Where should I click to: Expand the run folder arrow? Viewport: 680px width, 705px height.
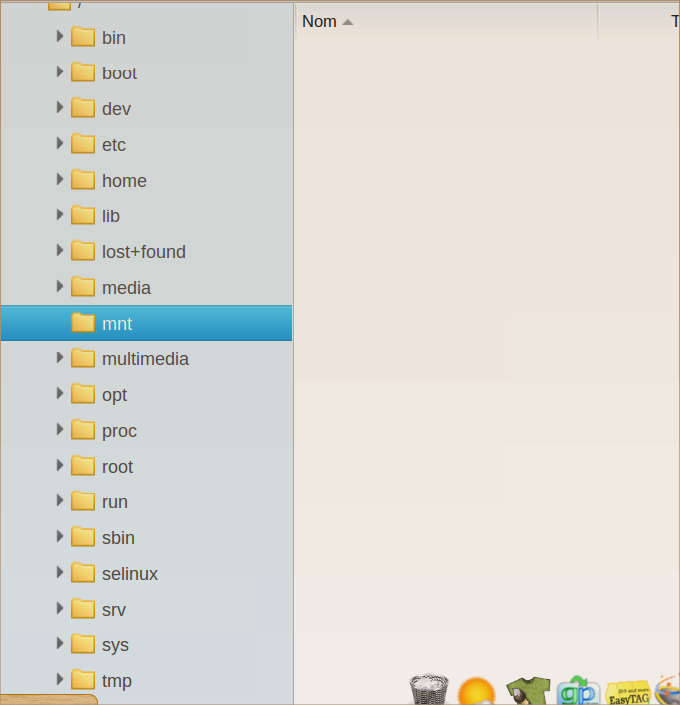[x=59, y=500]
